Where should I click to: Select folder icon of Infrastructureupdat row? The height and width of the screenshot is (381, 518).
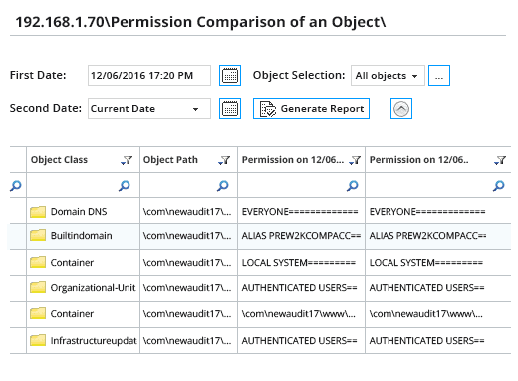pos(38,340)
